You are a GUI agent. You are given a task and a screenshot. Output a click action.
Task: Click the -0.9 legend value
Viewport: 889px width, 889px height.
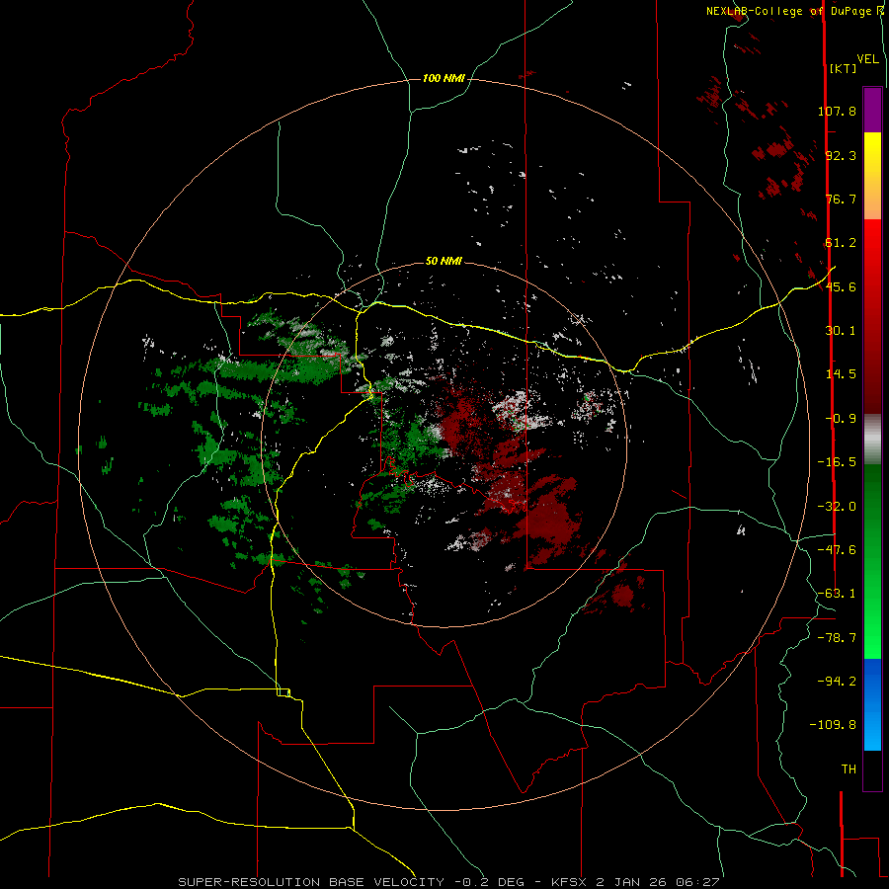pyautogui.click(x=841, y=419)
